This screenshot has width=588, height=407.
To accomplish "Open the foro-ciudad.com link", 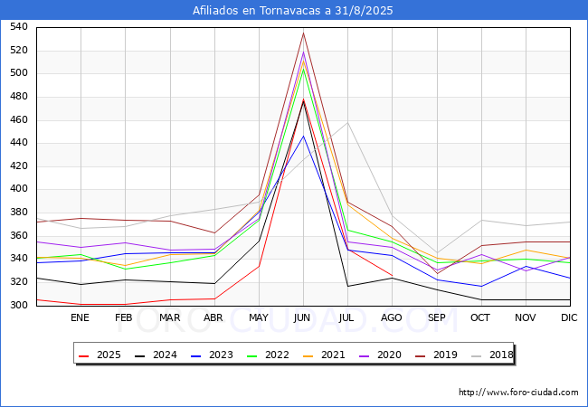I will [518, 393].
